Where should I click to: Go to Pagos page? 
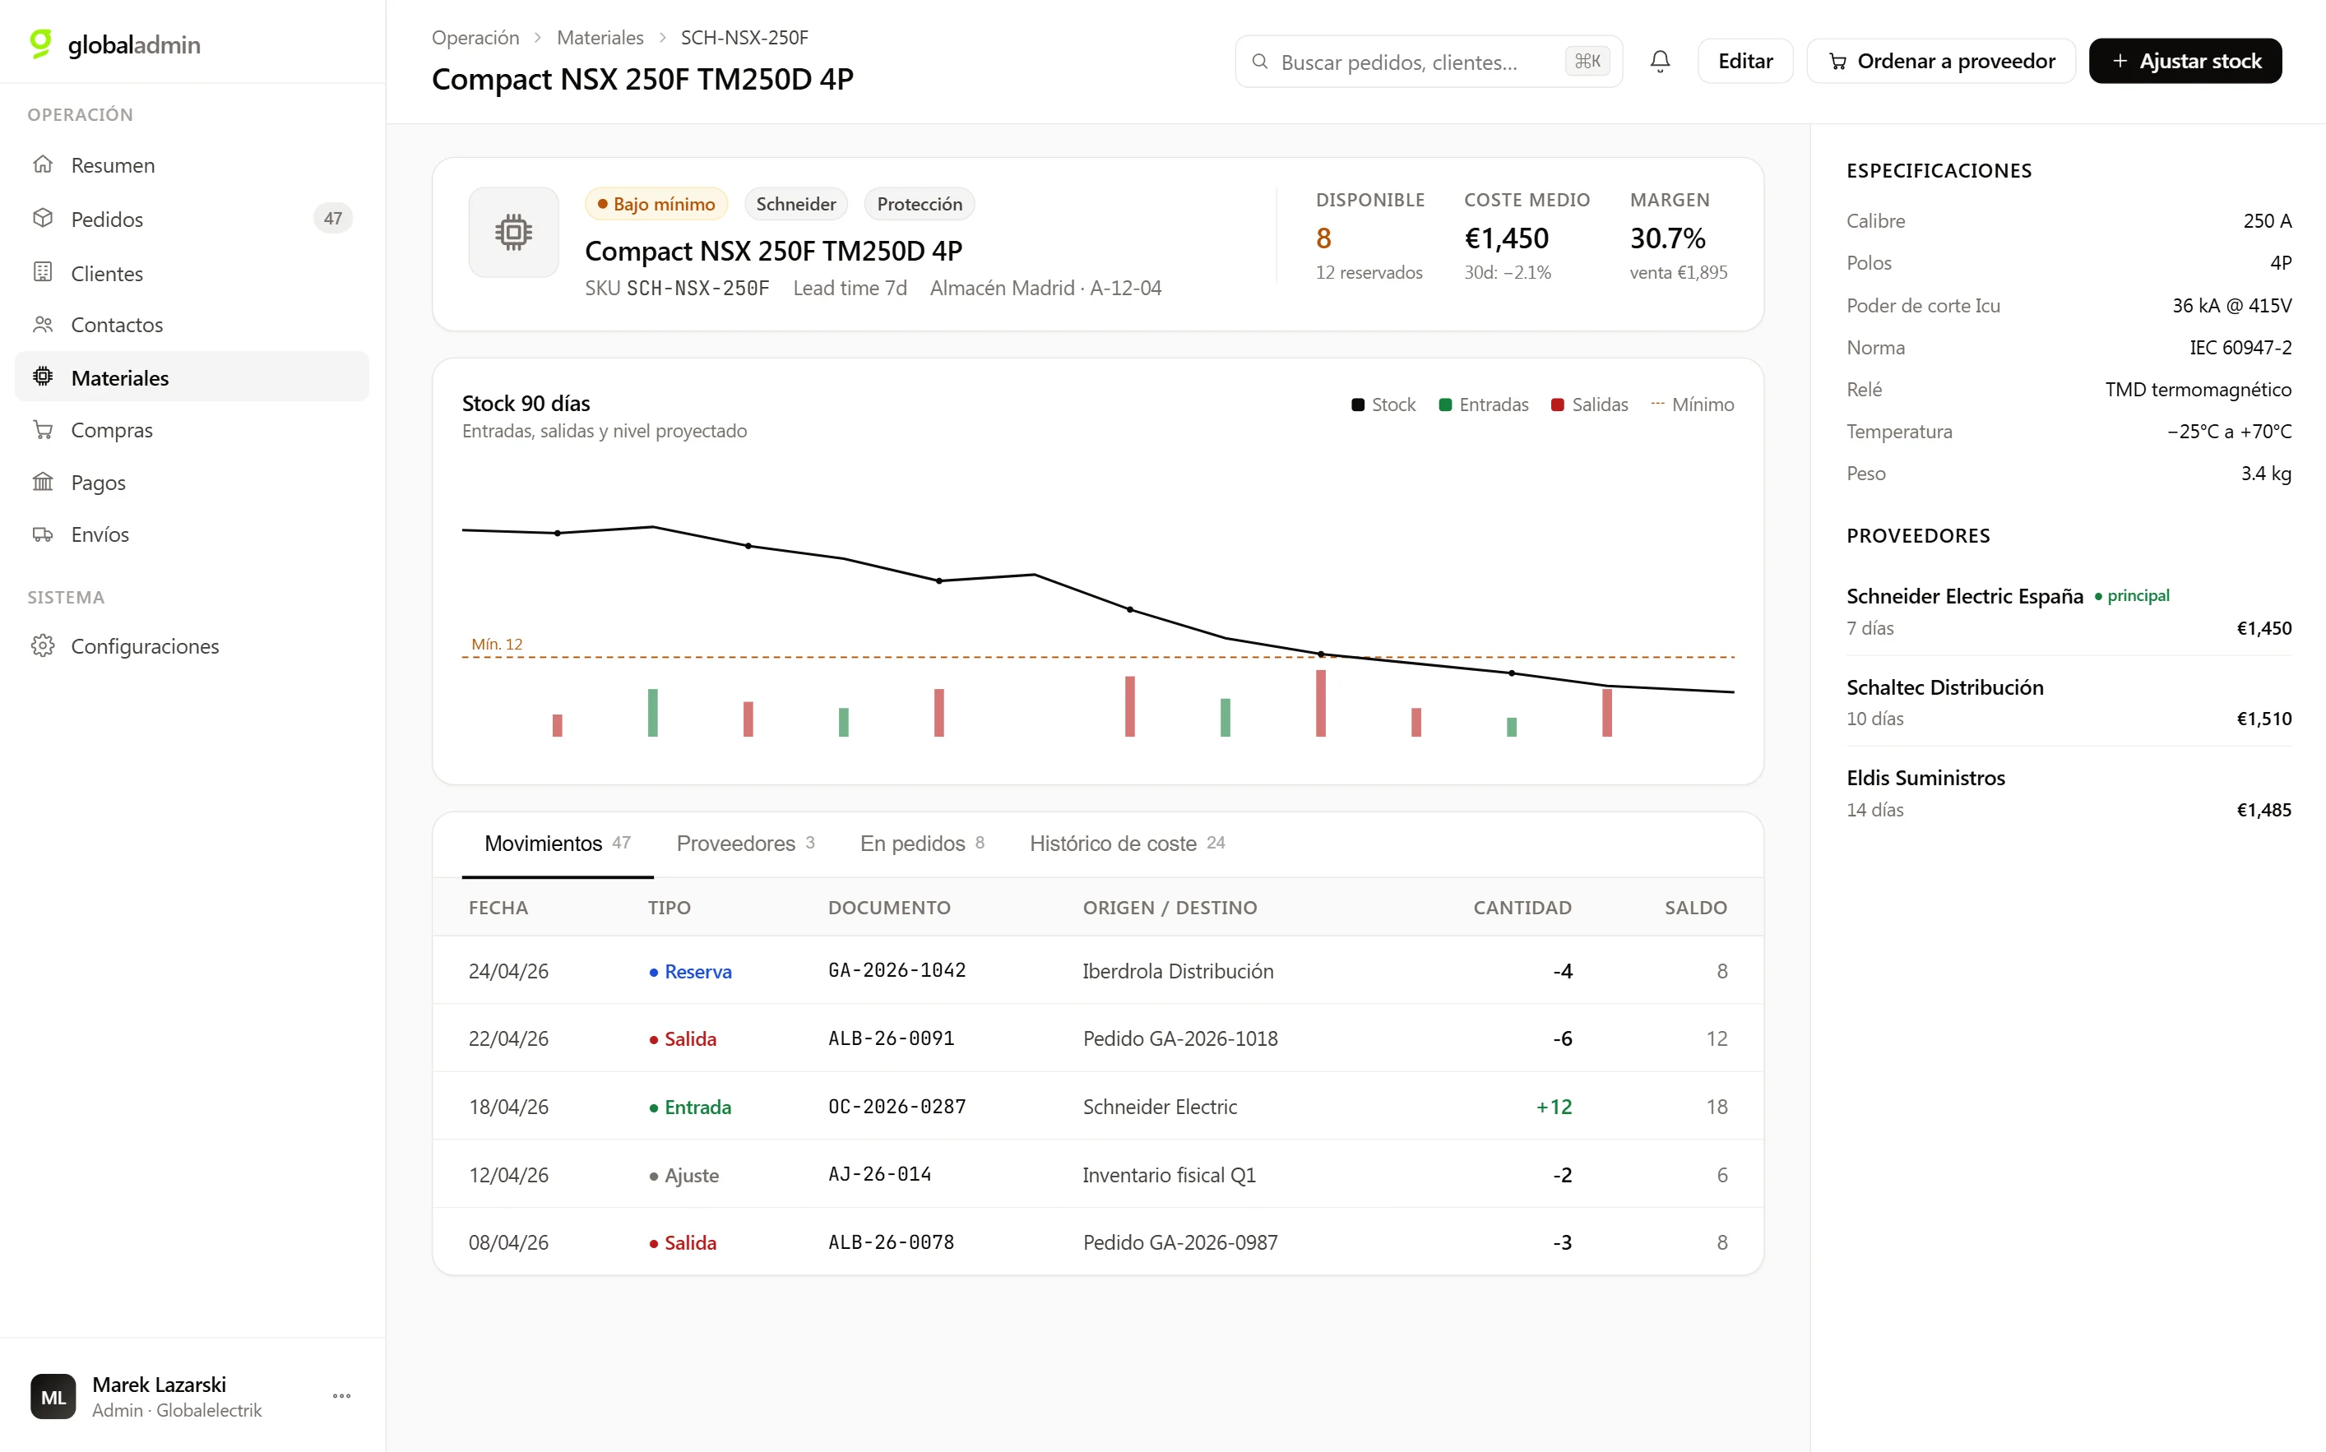pyautogui.click(x=192, y=482)
